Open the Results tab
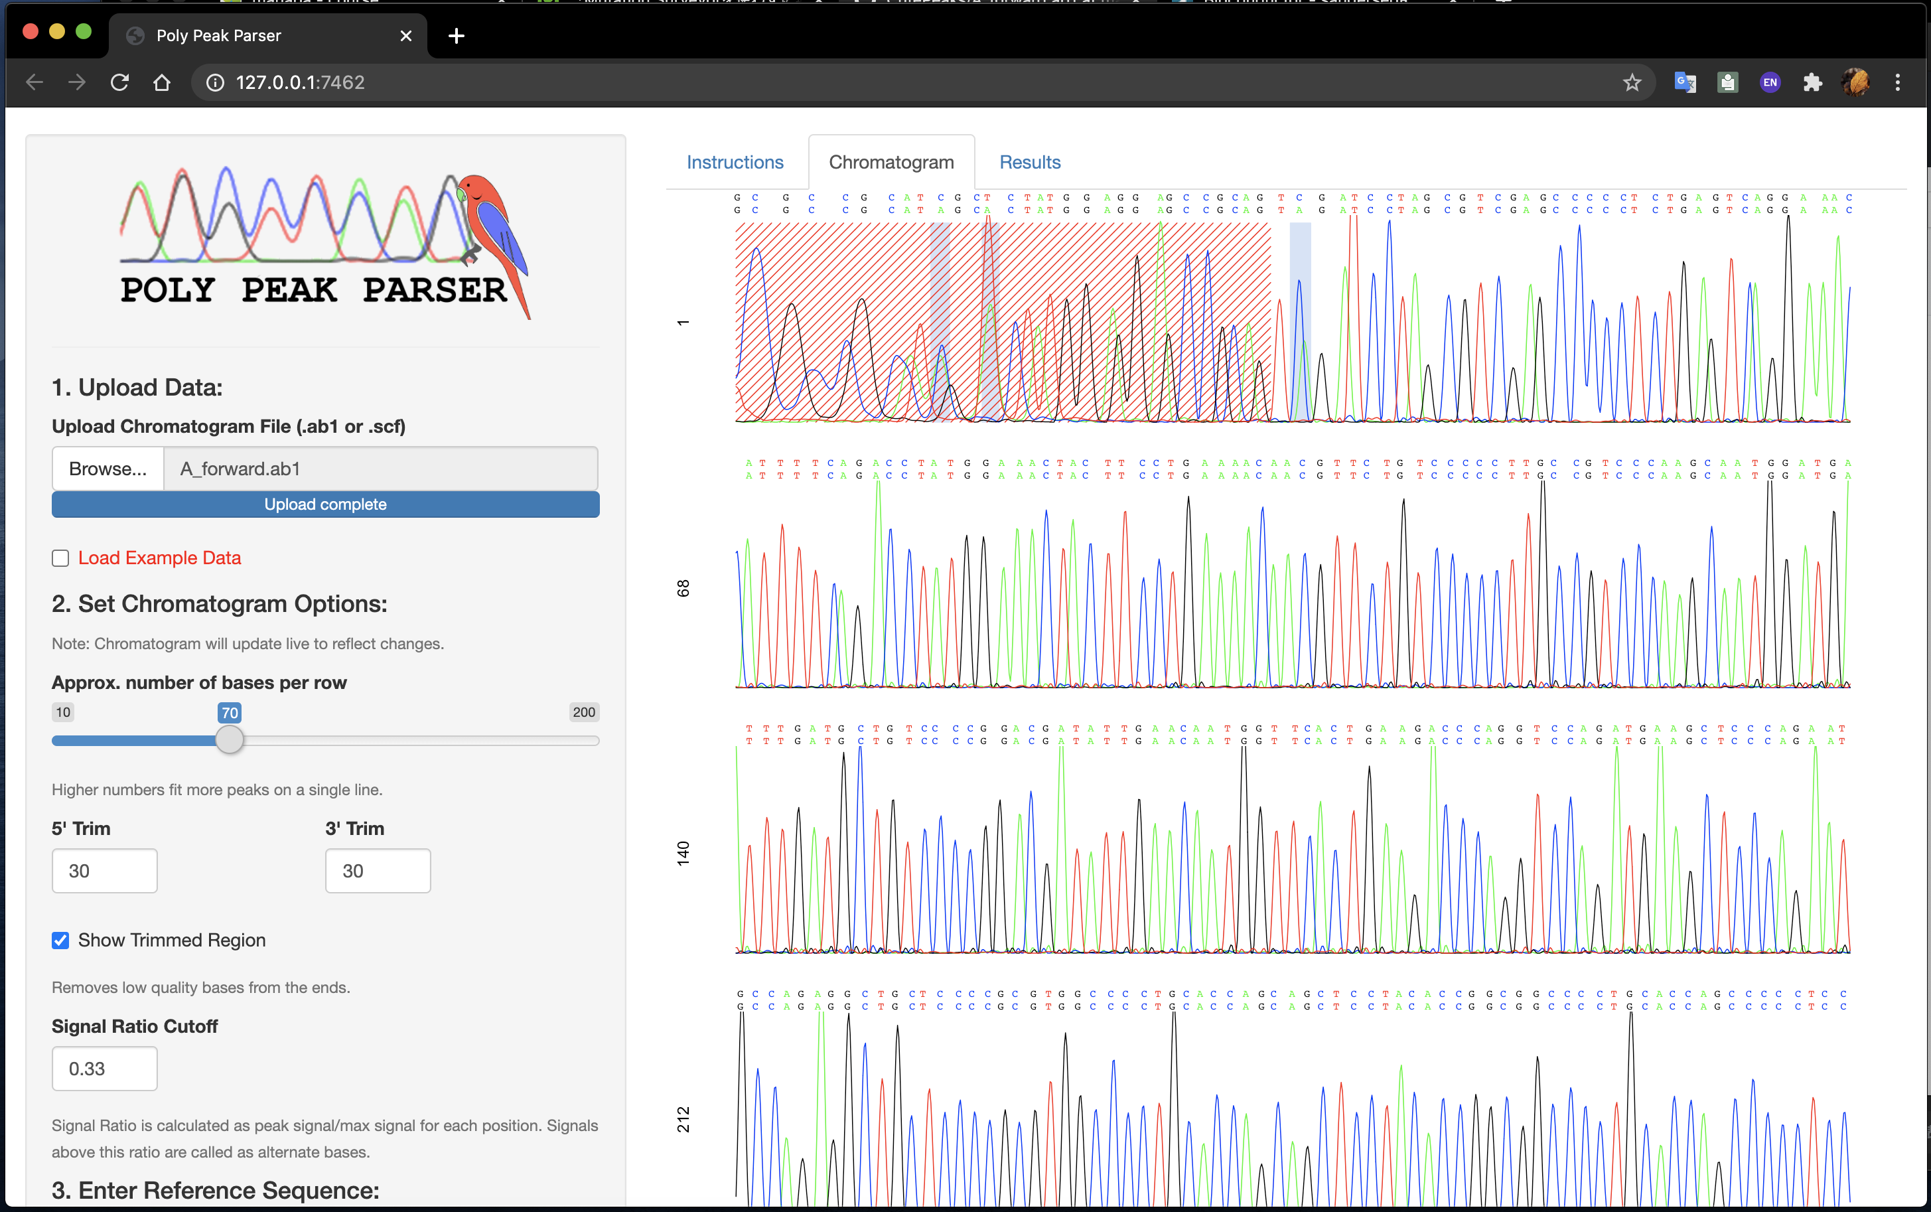The height and width of the screenshot is (1212, 1931). pyautogui.click(x=1029, y=162)
